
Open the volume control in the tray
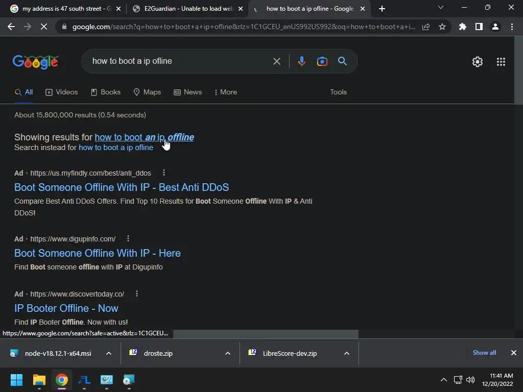(470, 380)
